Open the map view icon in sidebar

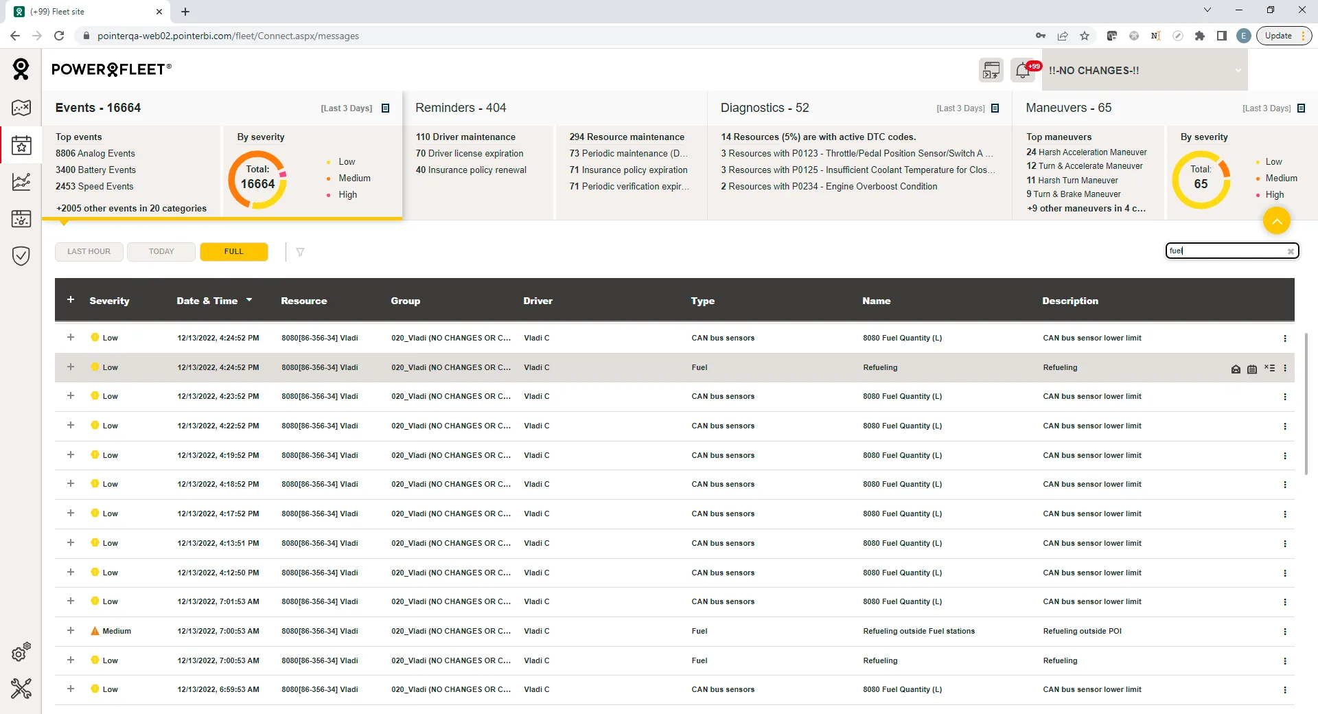(x=21, y=108)
